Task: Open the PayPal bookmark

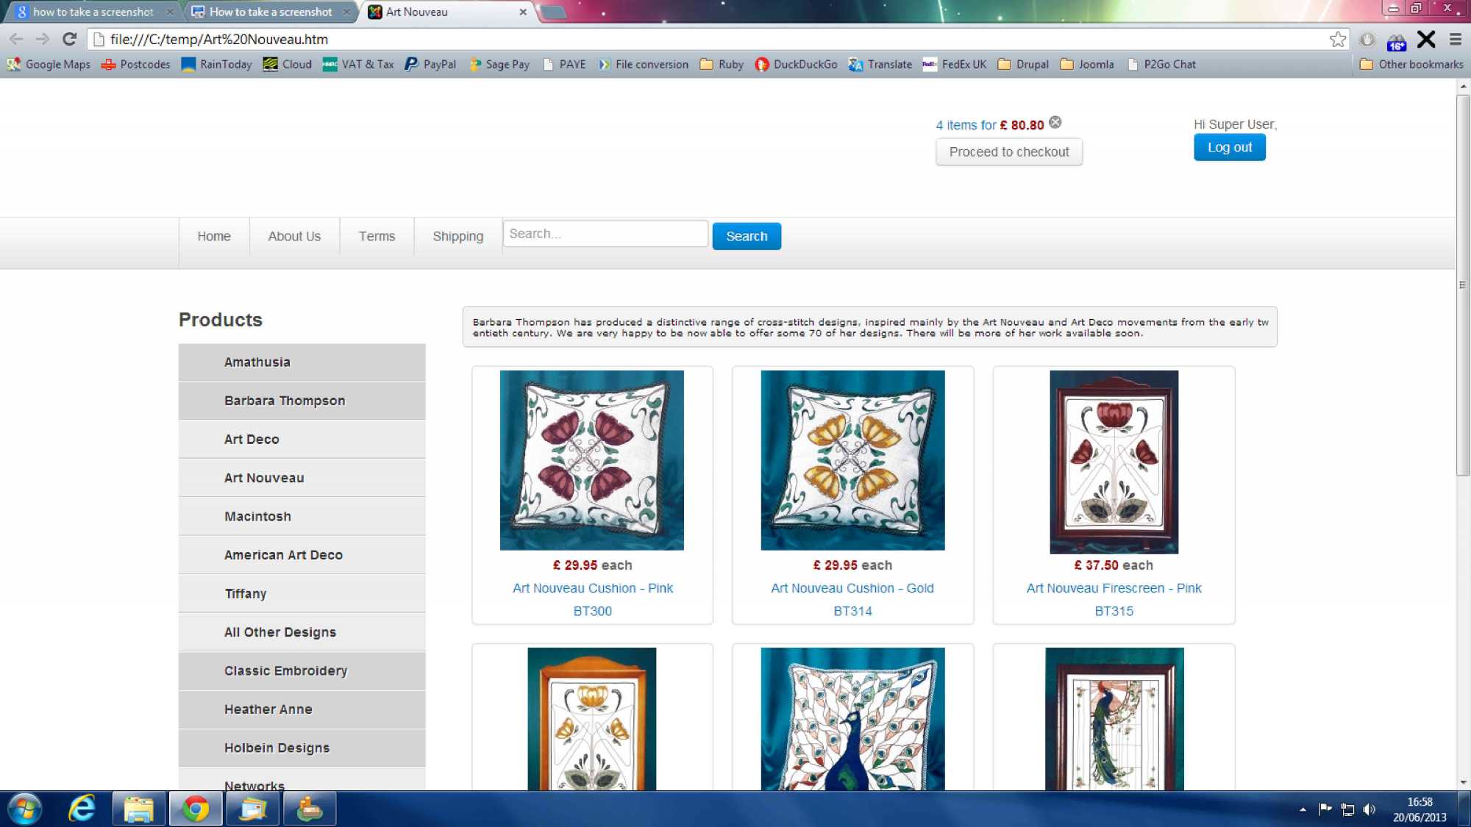Action: 430,64
